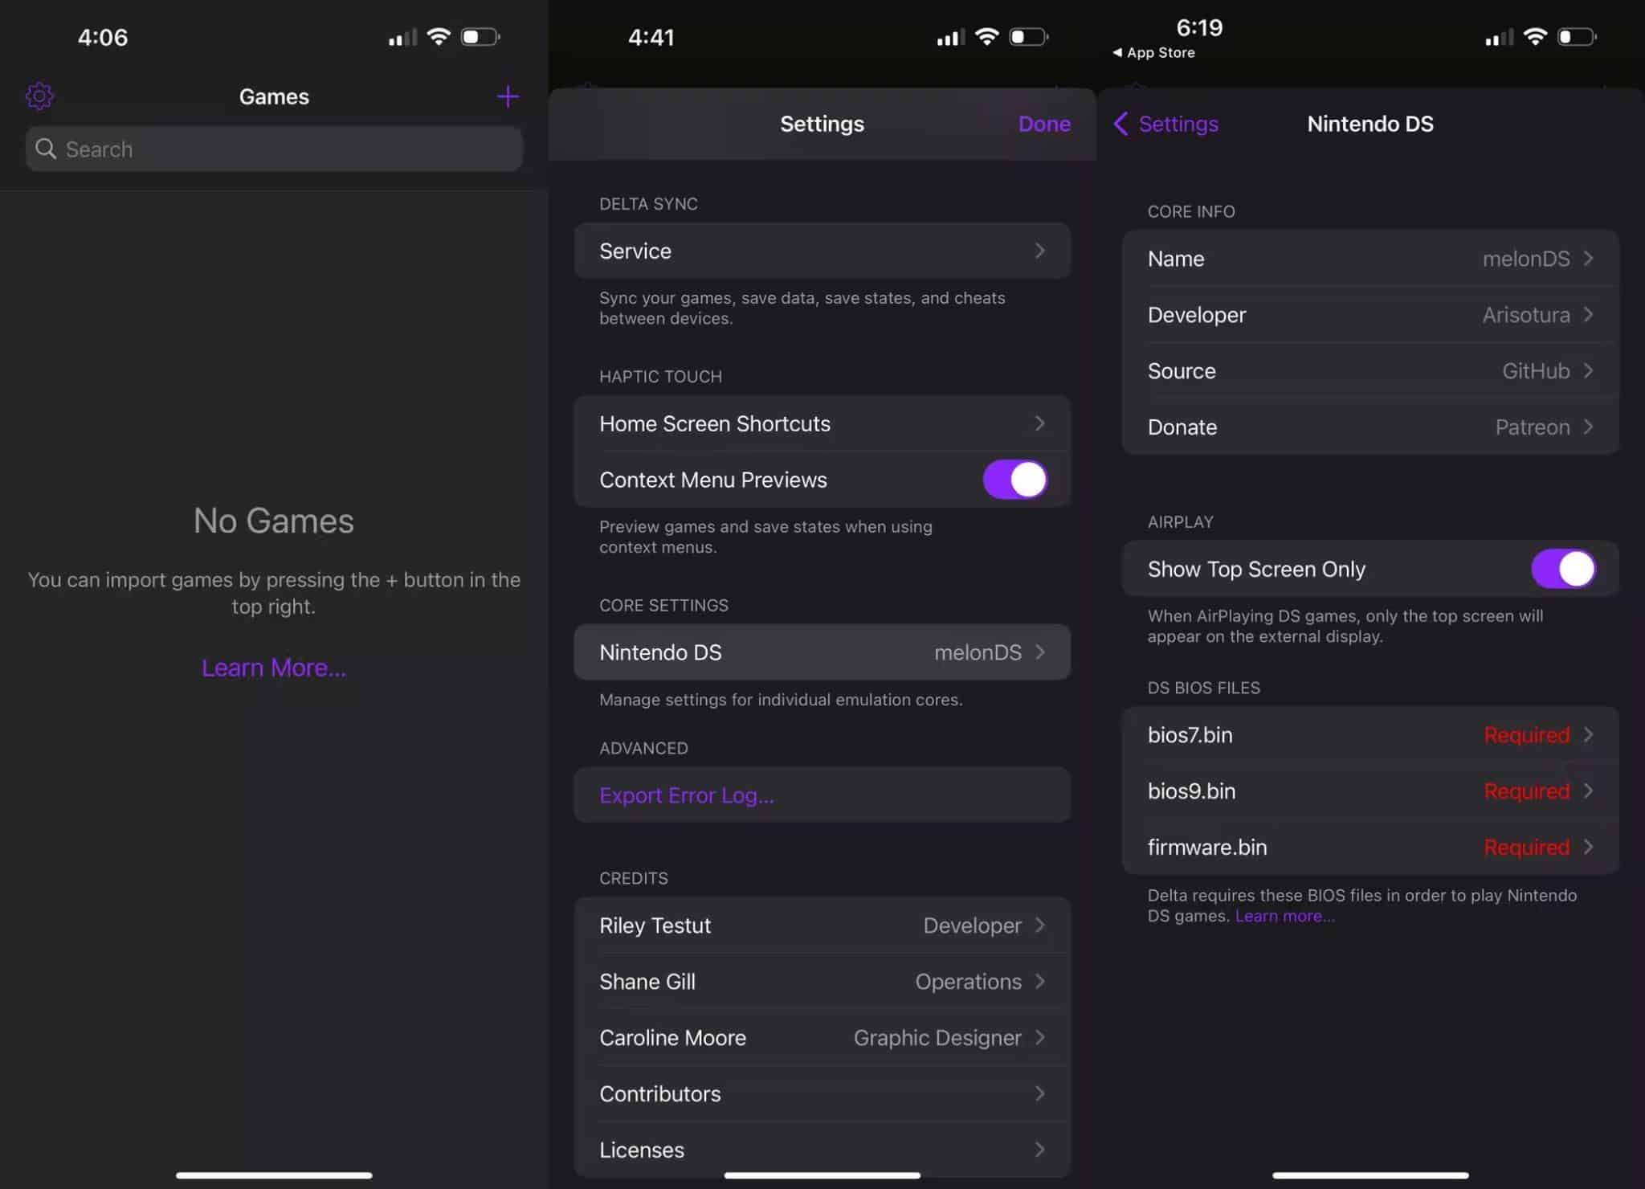Tap the Contributors row chevron

tap(1040, 1094)
